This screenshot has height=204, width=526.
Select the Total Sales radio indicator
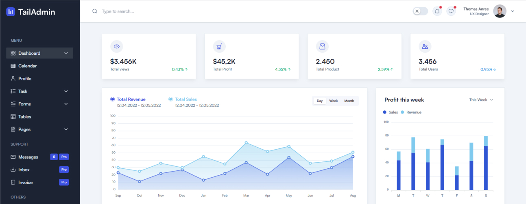[171, 99]
